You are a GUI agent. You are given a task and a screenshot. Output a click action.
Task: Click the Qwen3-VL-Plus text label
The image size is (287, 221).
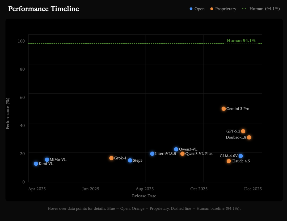click(x=199, y=154)
